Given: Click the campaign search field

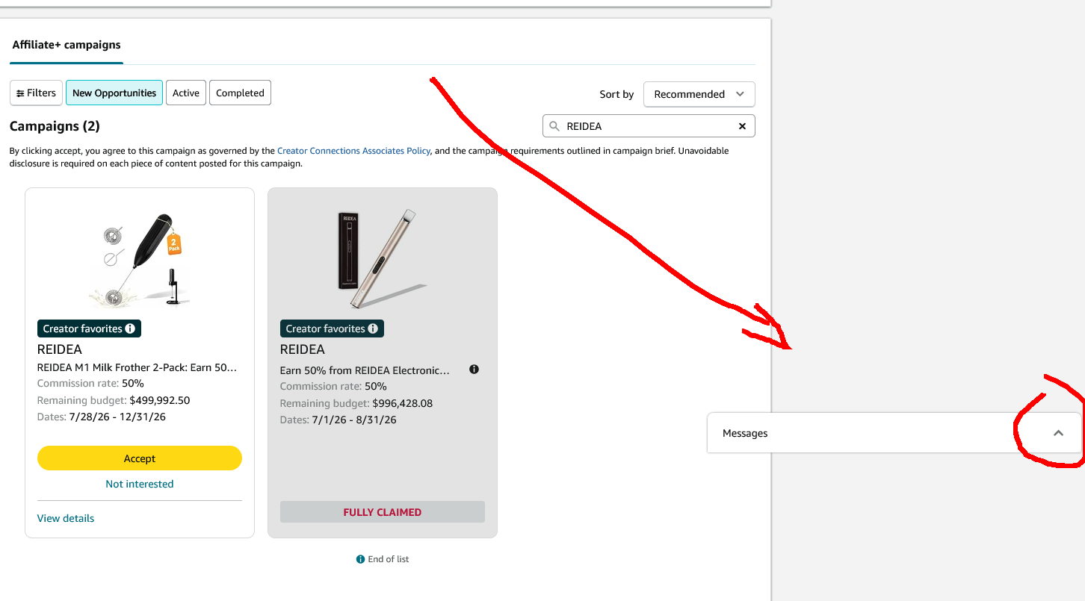Looking at the screenshot, I should pos(649,126).
